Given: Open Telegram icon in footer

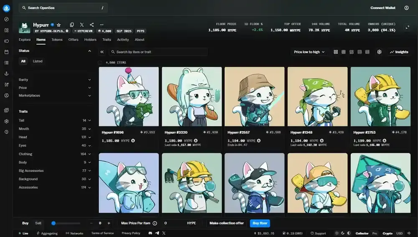Looking at the screenshot, I should [157, 233].
